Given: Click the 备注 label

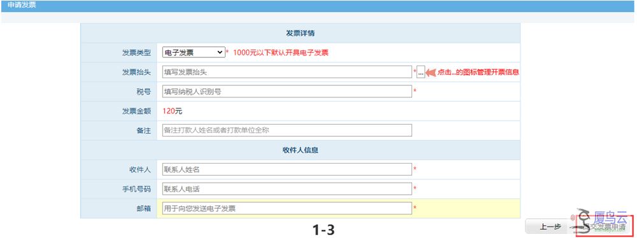Looking at the screenshot, I should (144, 131).
